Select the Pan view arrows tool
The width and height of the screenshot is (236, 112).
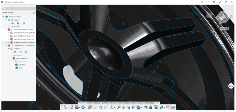pyautogui.click(x=124, y=107)
